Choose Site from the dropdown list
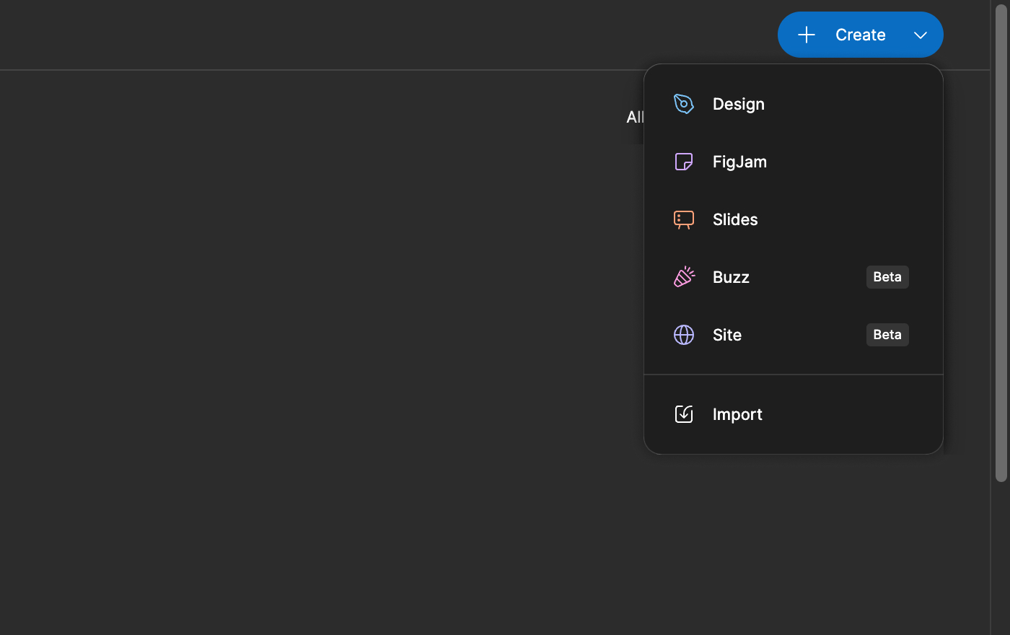The image size is (1010, 635). click(794, 335)
